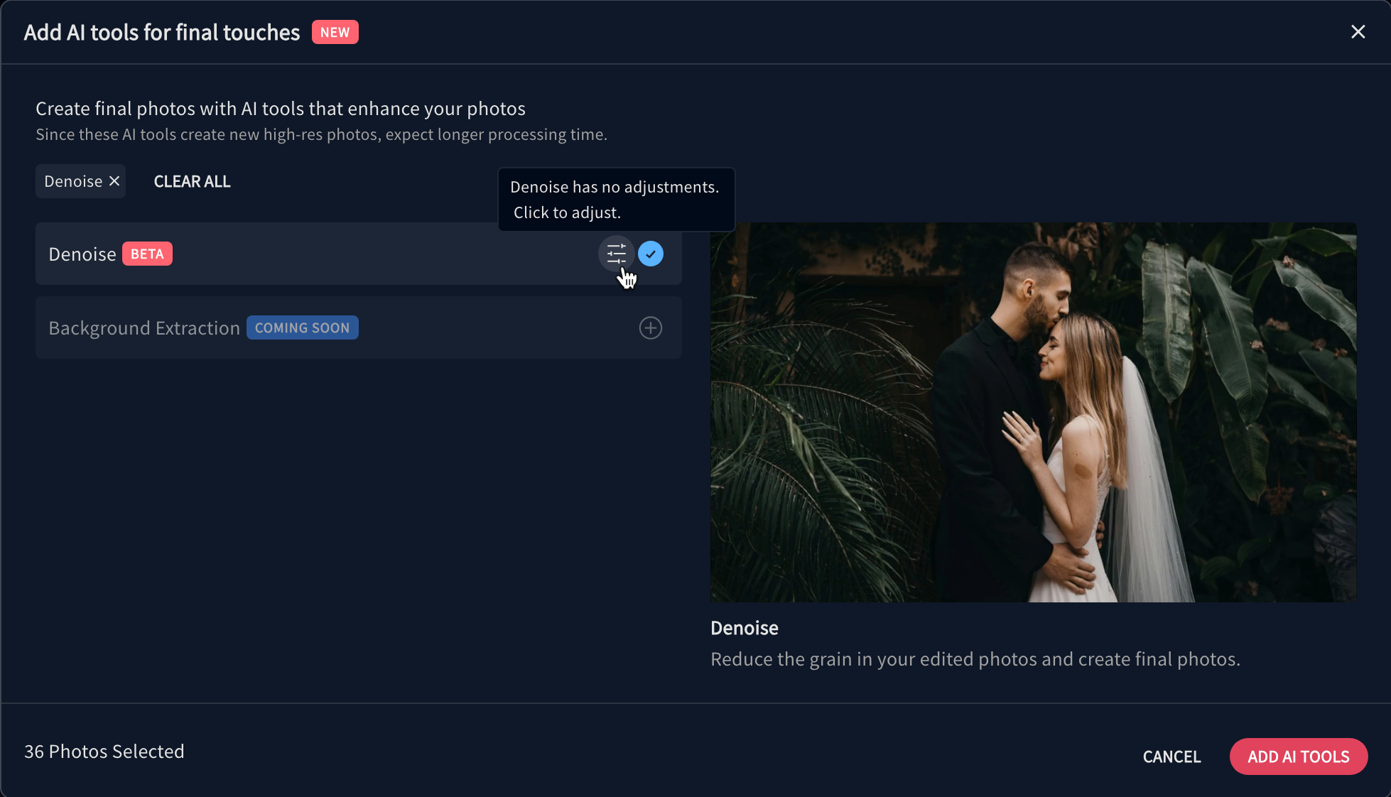The height and width of the screenshot is (797, 1391).
Task: Click the NEW badge in title
Action: click(x=335, y=32)
